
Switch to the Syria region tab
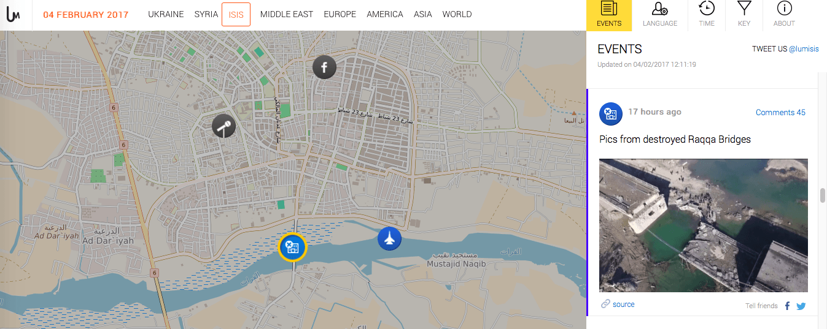pos(206,14)
